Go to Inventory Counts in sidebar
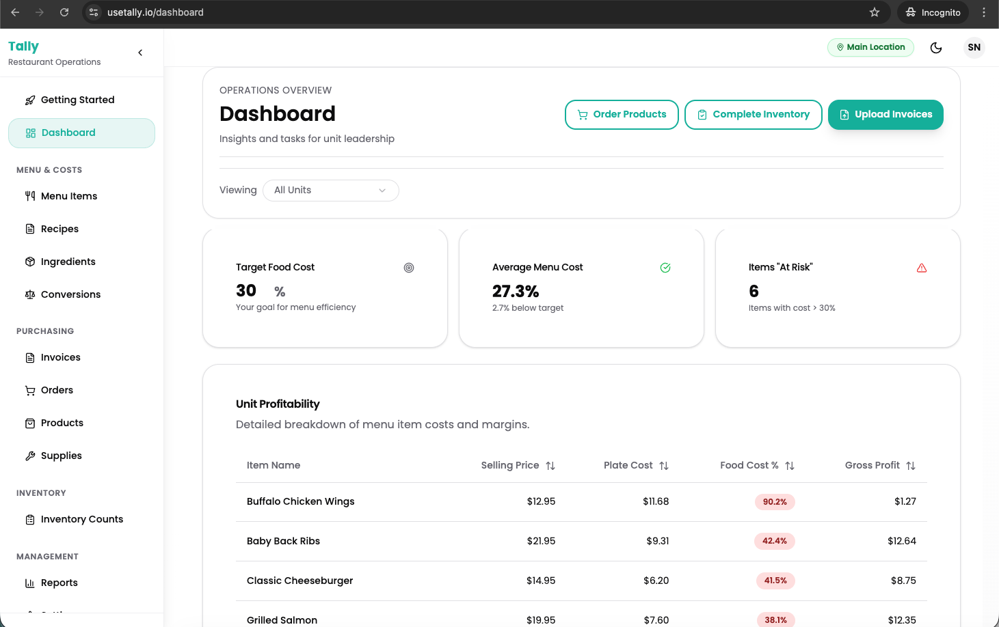 pyautogui.click(x=82, y=520)
